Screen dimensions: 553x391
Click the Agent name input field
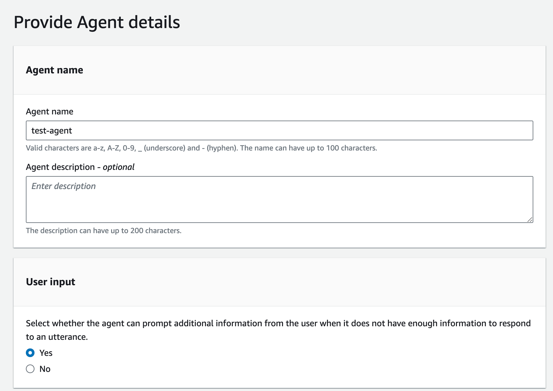click(x=277, y=130)
